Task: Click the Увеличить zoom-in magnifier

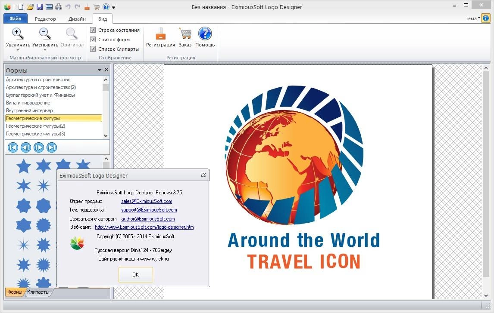Action: [18, 34]
